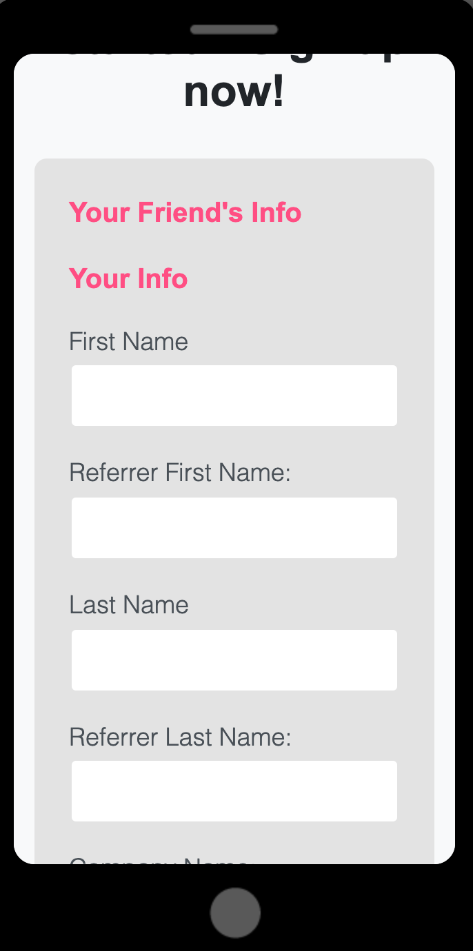This screenshot has width=473, height=951.
Task: Select the Your Info heading
Action: point(128,278)
